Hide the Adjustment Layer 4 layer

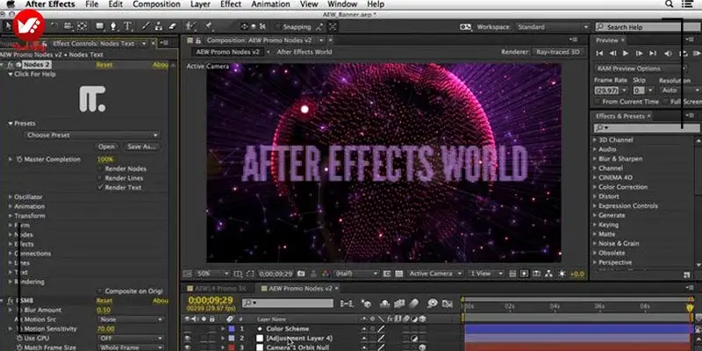pos(188,338)
